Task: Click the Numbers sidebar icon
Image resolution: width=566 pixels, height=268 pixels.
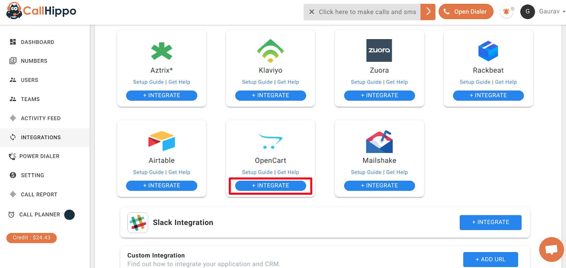Action: 13,61
